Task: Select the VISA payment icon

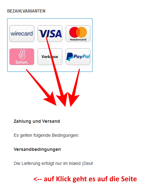Action: [50, 34]
